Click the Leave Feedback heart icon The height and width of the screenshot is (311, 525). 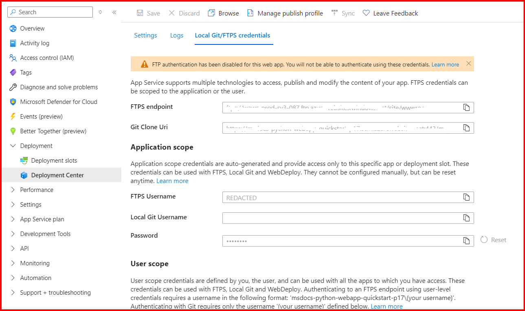click(x=366, y=13)
